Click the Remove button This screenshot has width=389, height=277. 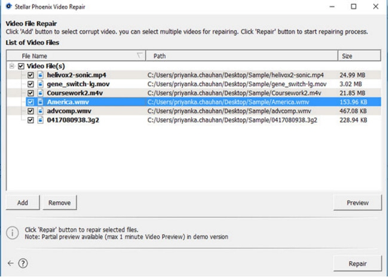point(60,202)
